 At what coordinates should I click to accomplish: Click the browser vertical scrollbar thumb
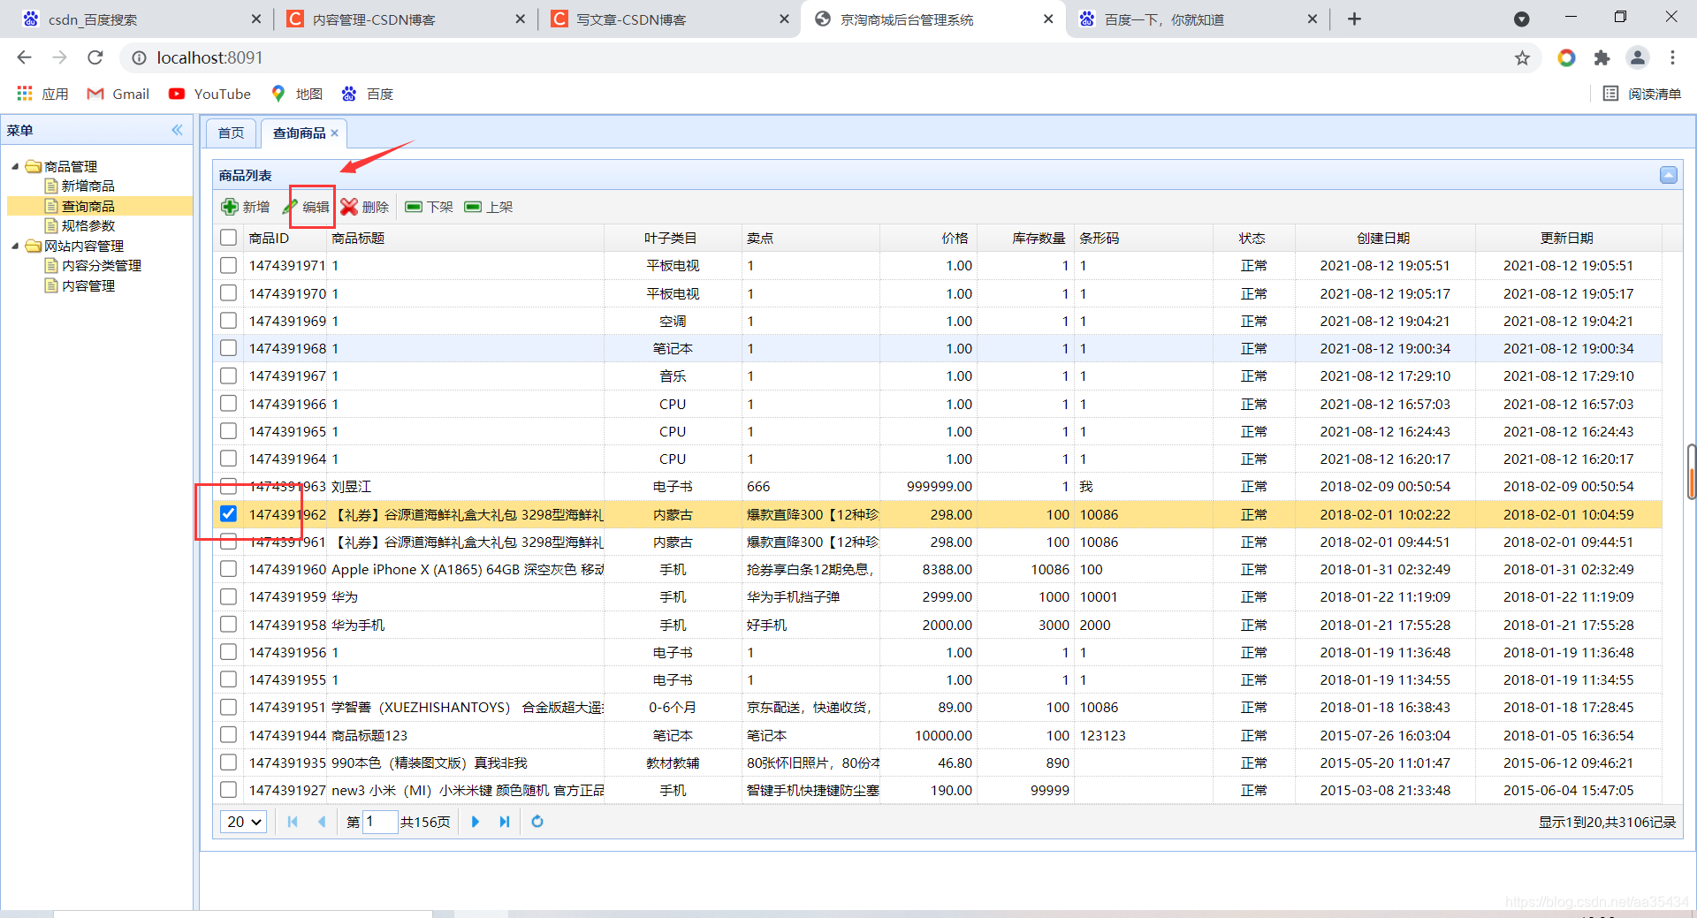tap(1692, 473)
